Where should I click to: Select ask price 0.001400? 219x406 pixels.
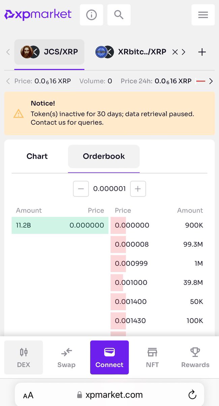pos(131,301)
